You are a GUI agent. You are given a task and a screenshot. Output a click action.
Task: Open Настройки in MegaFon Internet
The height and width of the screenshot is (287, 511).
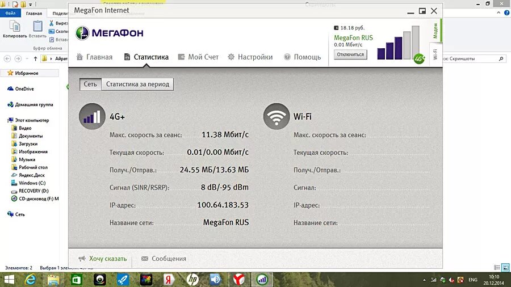coord(250,57)
